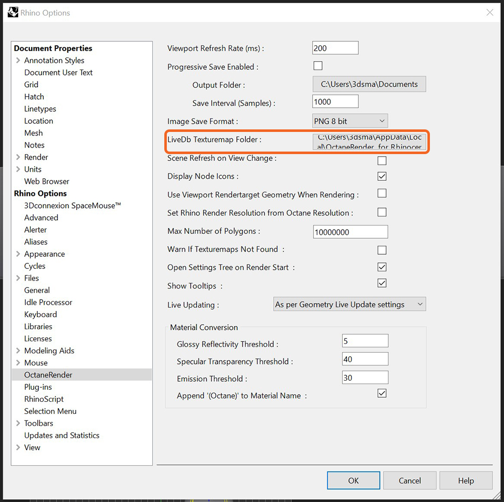Expand the Units tree node
Viewport: 504px width, 502px height.
click(18, 169)
